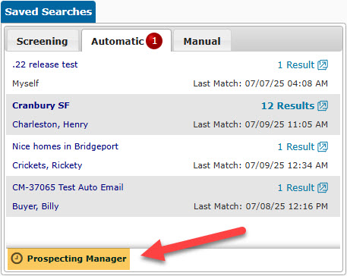View contact Charleston, Henry
This screenshot has height=276, width=347.
pyautogui.click(x=50, y=124)
